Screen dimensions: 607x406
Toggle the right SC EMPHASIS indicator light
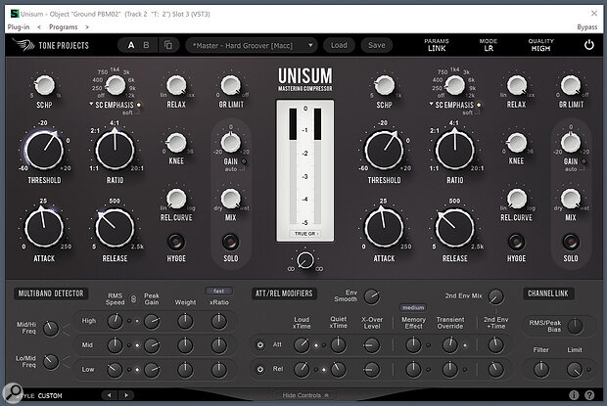point(479,105)
